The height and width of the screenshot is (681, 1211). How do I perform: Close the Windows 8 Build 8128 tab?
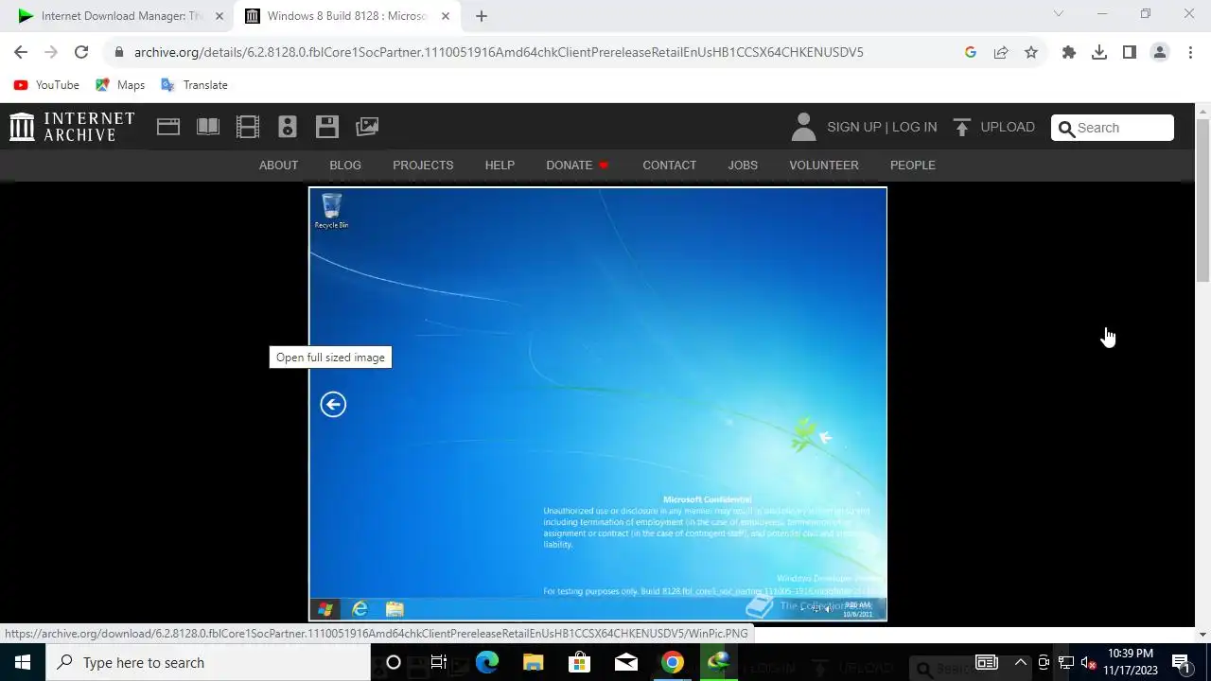click(446, 16)
